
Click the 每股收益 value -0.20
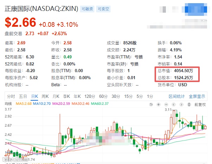coord(30,71)
